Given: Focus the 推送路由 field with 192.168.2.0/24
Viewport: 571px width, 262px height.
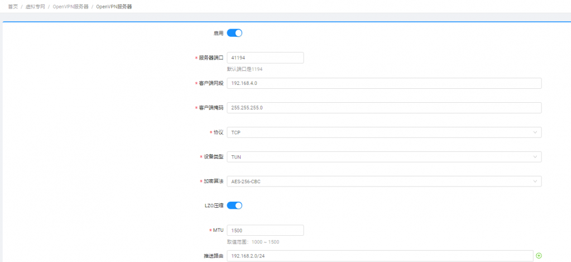Looking at the screenshot, I should [380, 256].
